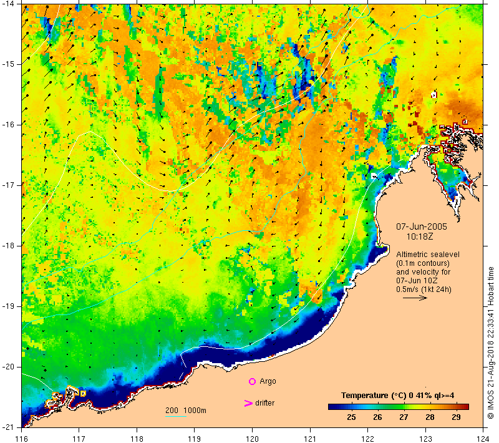The height and width of the screenshot is (443, 499).
Task: Click the longitude axis label '117'
Action: point(79,439)
